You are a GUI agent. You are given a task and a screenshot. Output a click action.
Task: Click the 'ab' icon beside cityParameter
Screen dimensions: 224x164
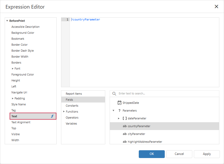[x=124, y=134]
